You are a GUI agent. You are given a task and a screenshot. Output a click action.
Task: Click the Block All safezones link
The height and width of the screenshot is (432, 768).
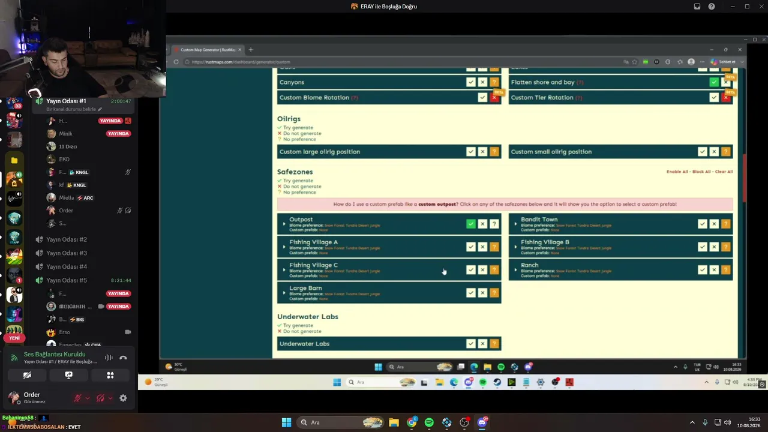coord(702,172)
